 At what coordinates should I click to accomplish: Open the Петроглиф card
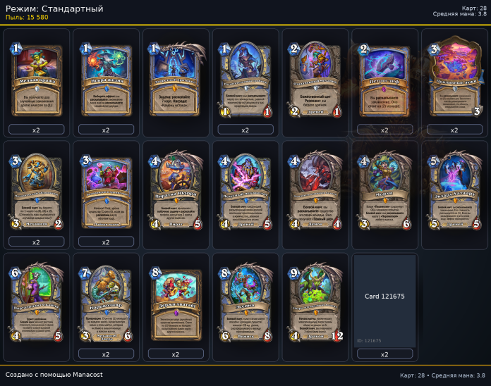click(385, 80)
